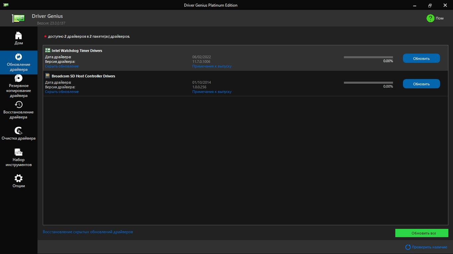This screenshot has width=453, height=254.
Task: Switch to Очистка драйвера tab label
Action: coord(19,138)
